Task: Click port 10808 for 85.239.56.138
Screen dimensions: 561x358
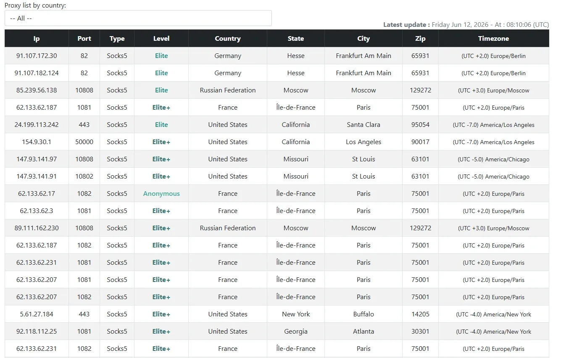Action: [x=84, y=90]
